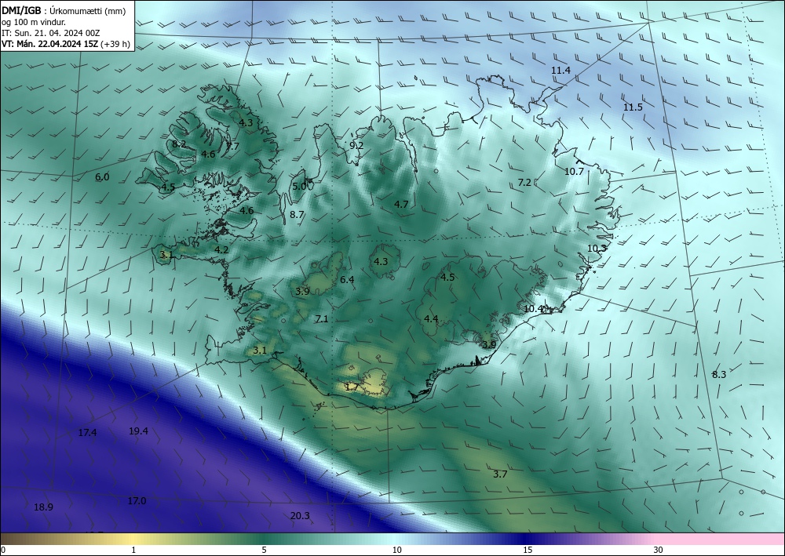Click the color scale label '1'
The height and width of the screenshot is (556, 785).
[x=133, y=550]
